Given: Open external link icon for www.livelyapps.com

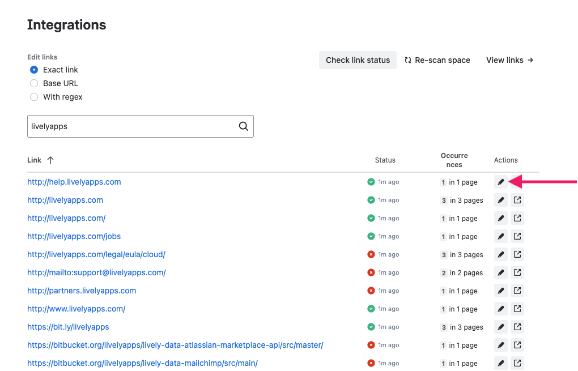Looking at the screenshot, I should [517, 309].
